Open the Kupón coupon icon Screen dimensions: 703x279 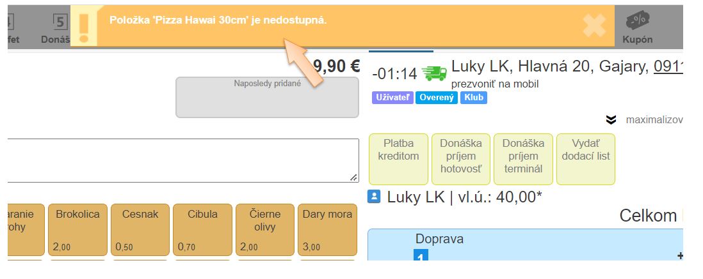click(x=637, y=22)
